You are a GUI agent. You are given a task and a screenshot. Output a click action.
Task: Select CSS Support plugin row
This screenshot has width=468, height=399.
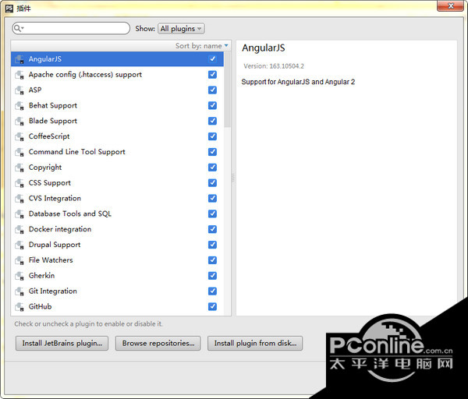(x=117, y=183)
